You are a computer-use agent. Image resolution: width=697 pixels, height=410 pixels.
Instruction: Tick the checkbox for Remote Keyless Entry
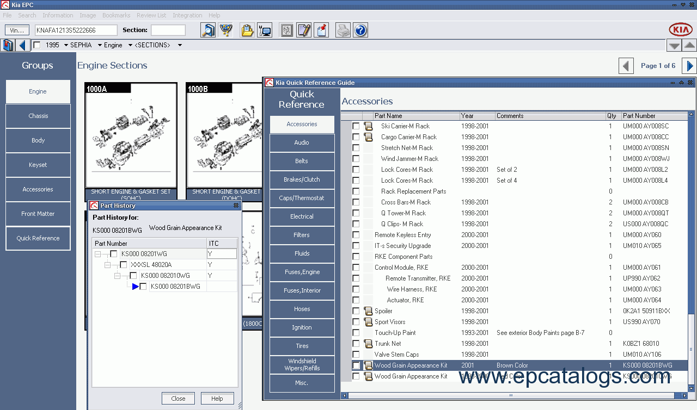[356, 235]
